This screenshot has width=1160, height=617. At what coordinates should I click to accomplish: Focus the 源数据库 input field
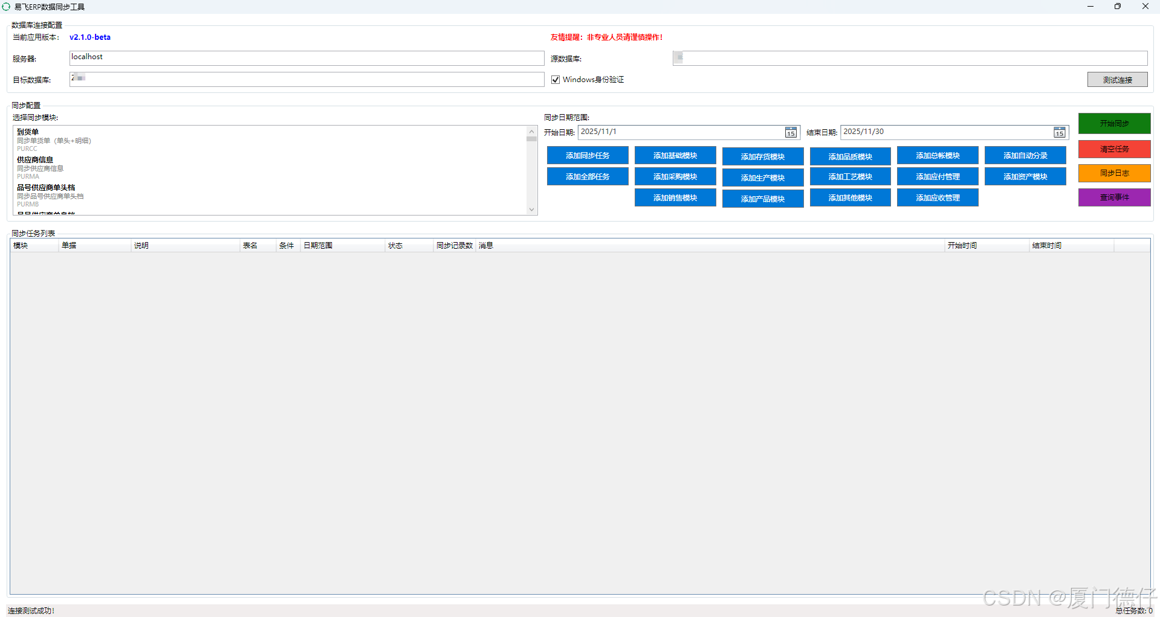(910, 58)
